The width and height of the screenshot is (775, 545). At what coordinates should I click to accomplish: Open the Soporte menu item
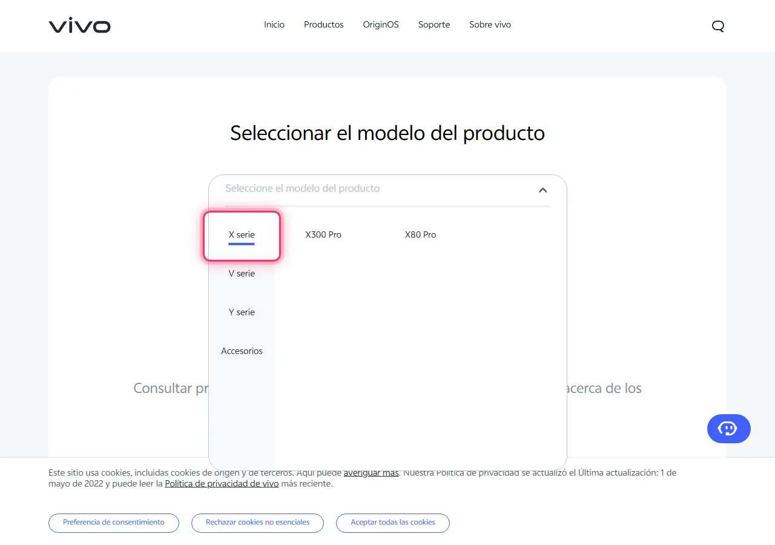(x=434, y=25)
